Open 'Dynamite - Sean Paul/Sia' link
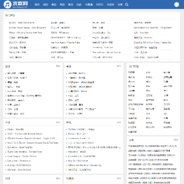Screen dimensions: 184x184 pos(20,147)
